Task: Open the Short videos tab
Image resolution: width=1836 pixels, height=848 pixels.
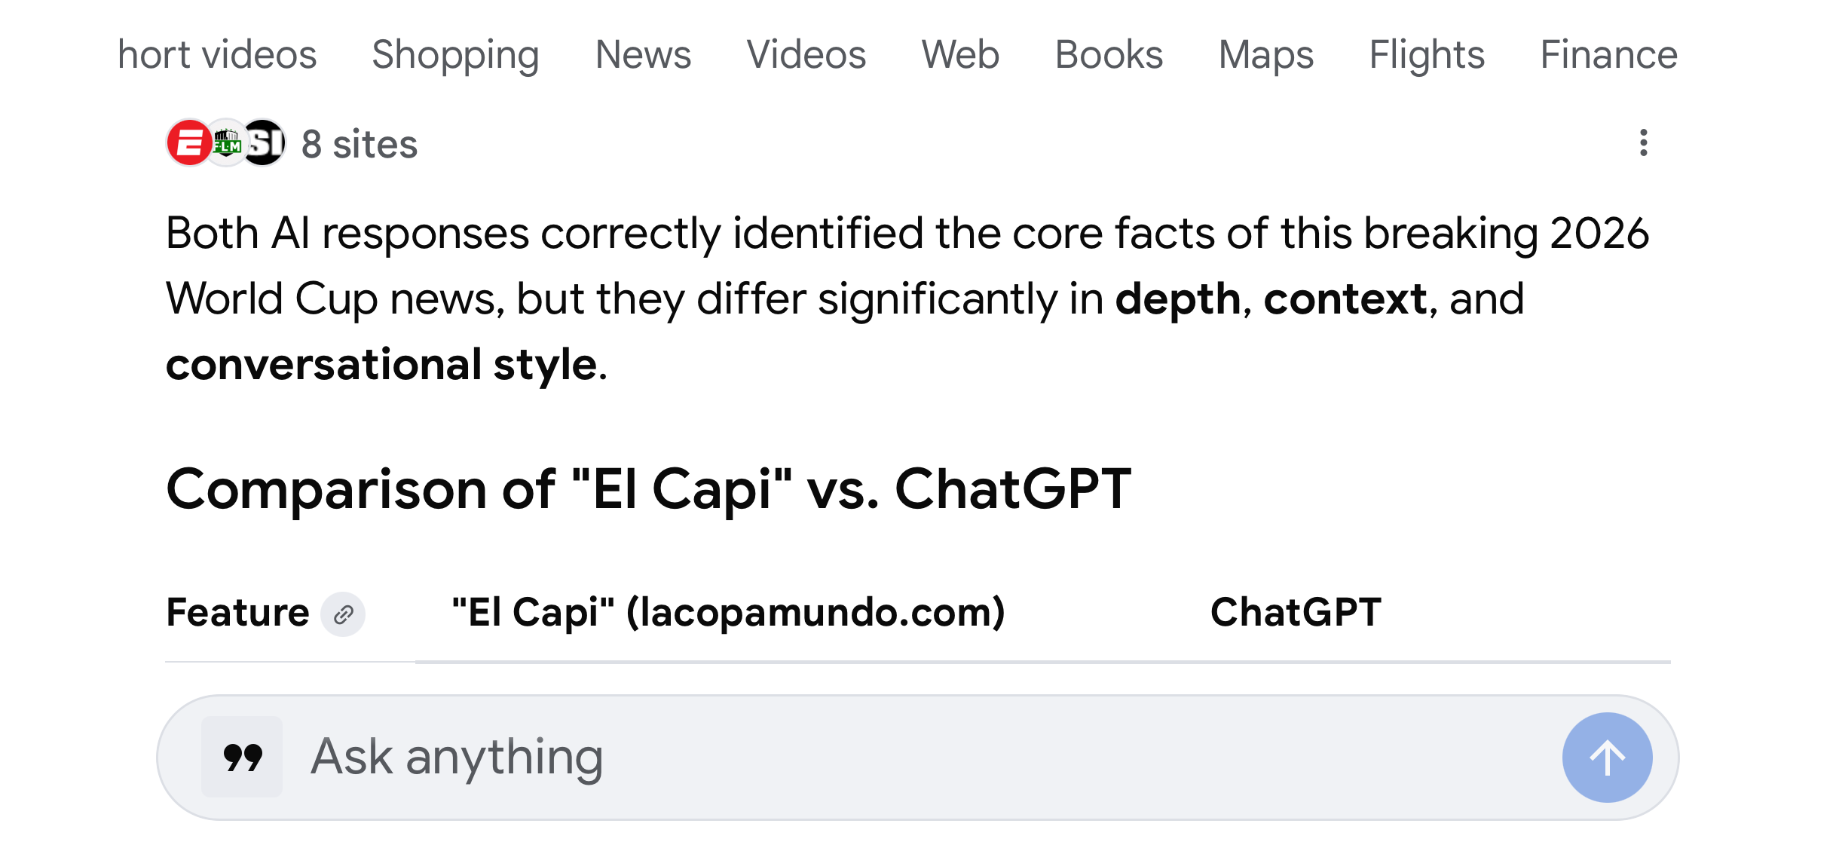Action: pos(216,54)
